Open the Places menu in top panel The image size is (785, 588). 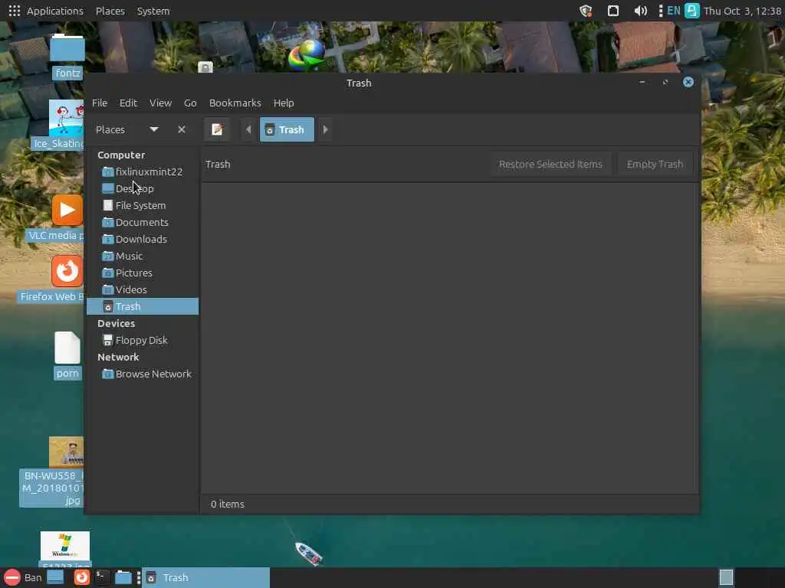tap(110, 11)
